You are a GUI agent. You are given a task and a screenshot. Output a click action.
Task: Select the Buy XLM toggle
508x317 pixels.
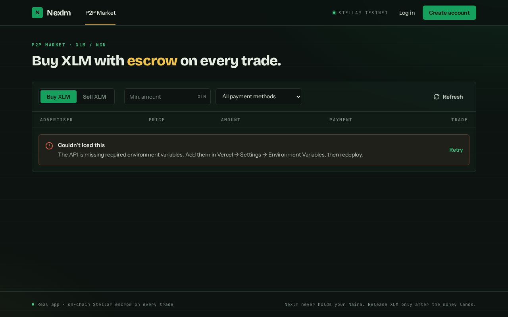(58, 97)
